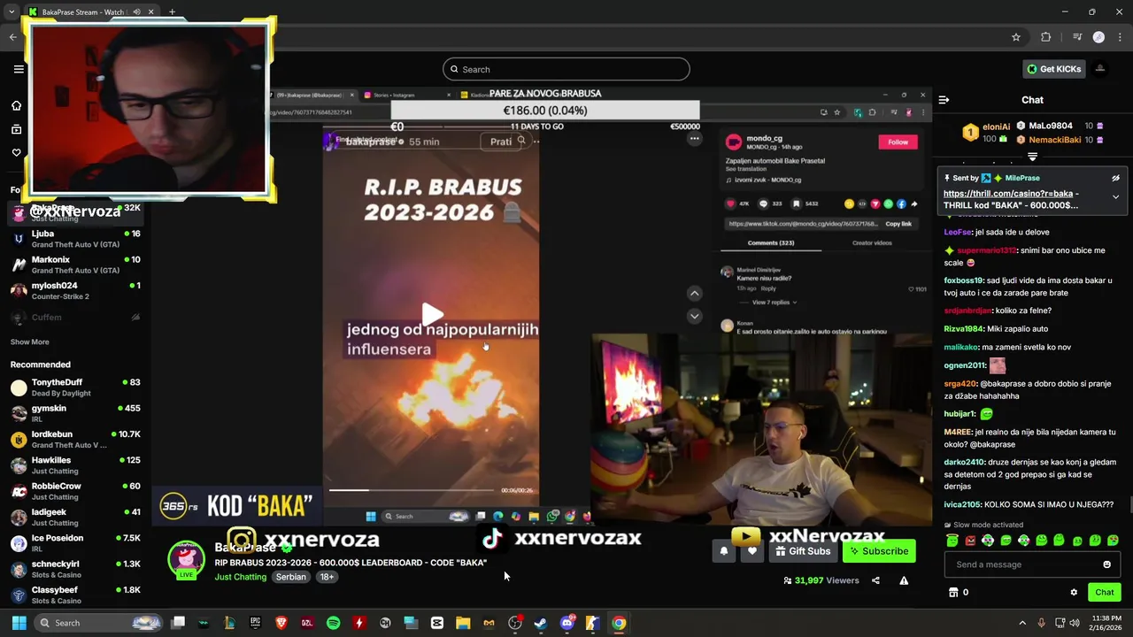Image resolution: width=1133 pixels, height=637 pixels.
Task: Collapse the chat panel using the arrow icon
Action: point(944,100)
